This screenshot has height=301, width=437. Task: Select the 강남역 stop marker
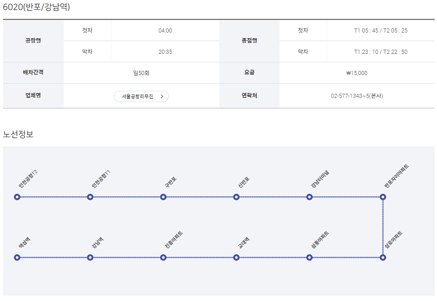point(90,257)
